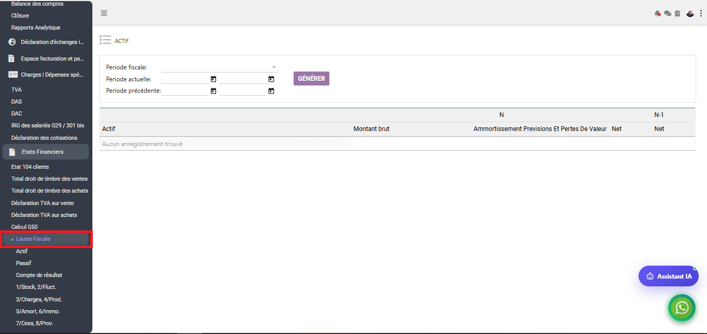The width and height of the screenshot is (707, 334).
Task: Open the WhatsApp chat button
Action: (682, 308)
